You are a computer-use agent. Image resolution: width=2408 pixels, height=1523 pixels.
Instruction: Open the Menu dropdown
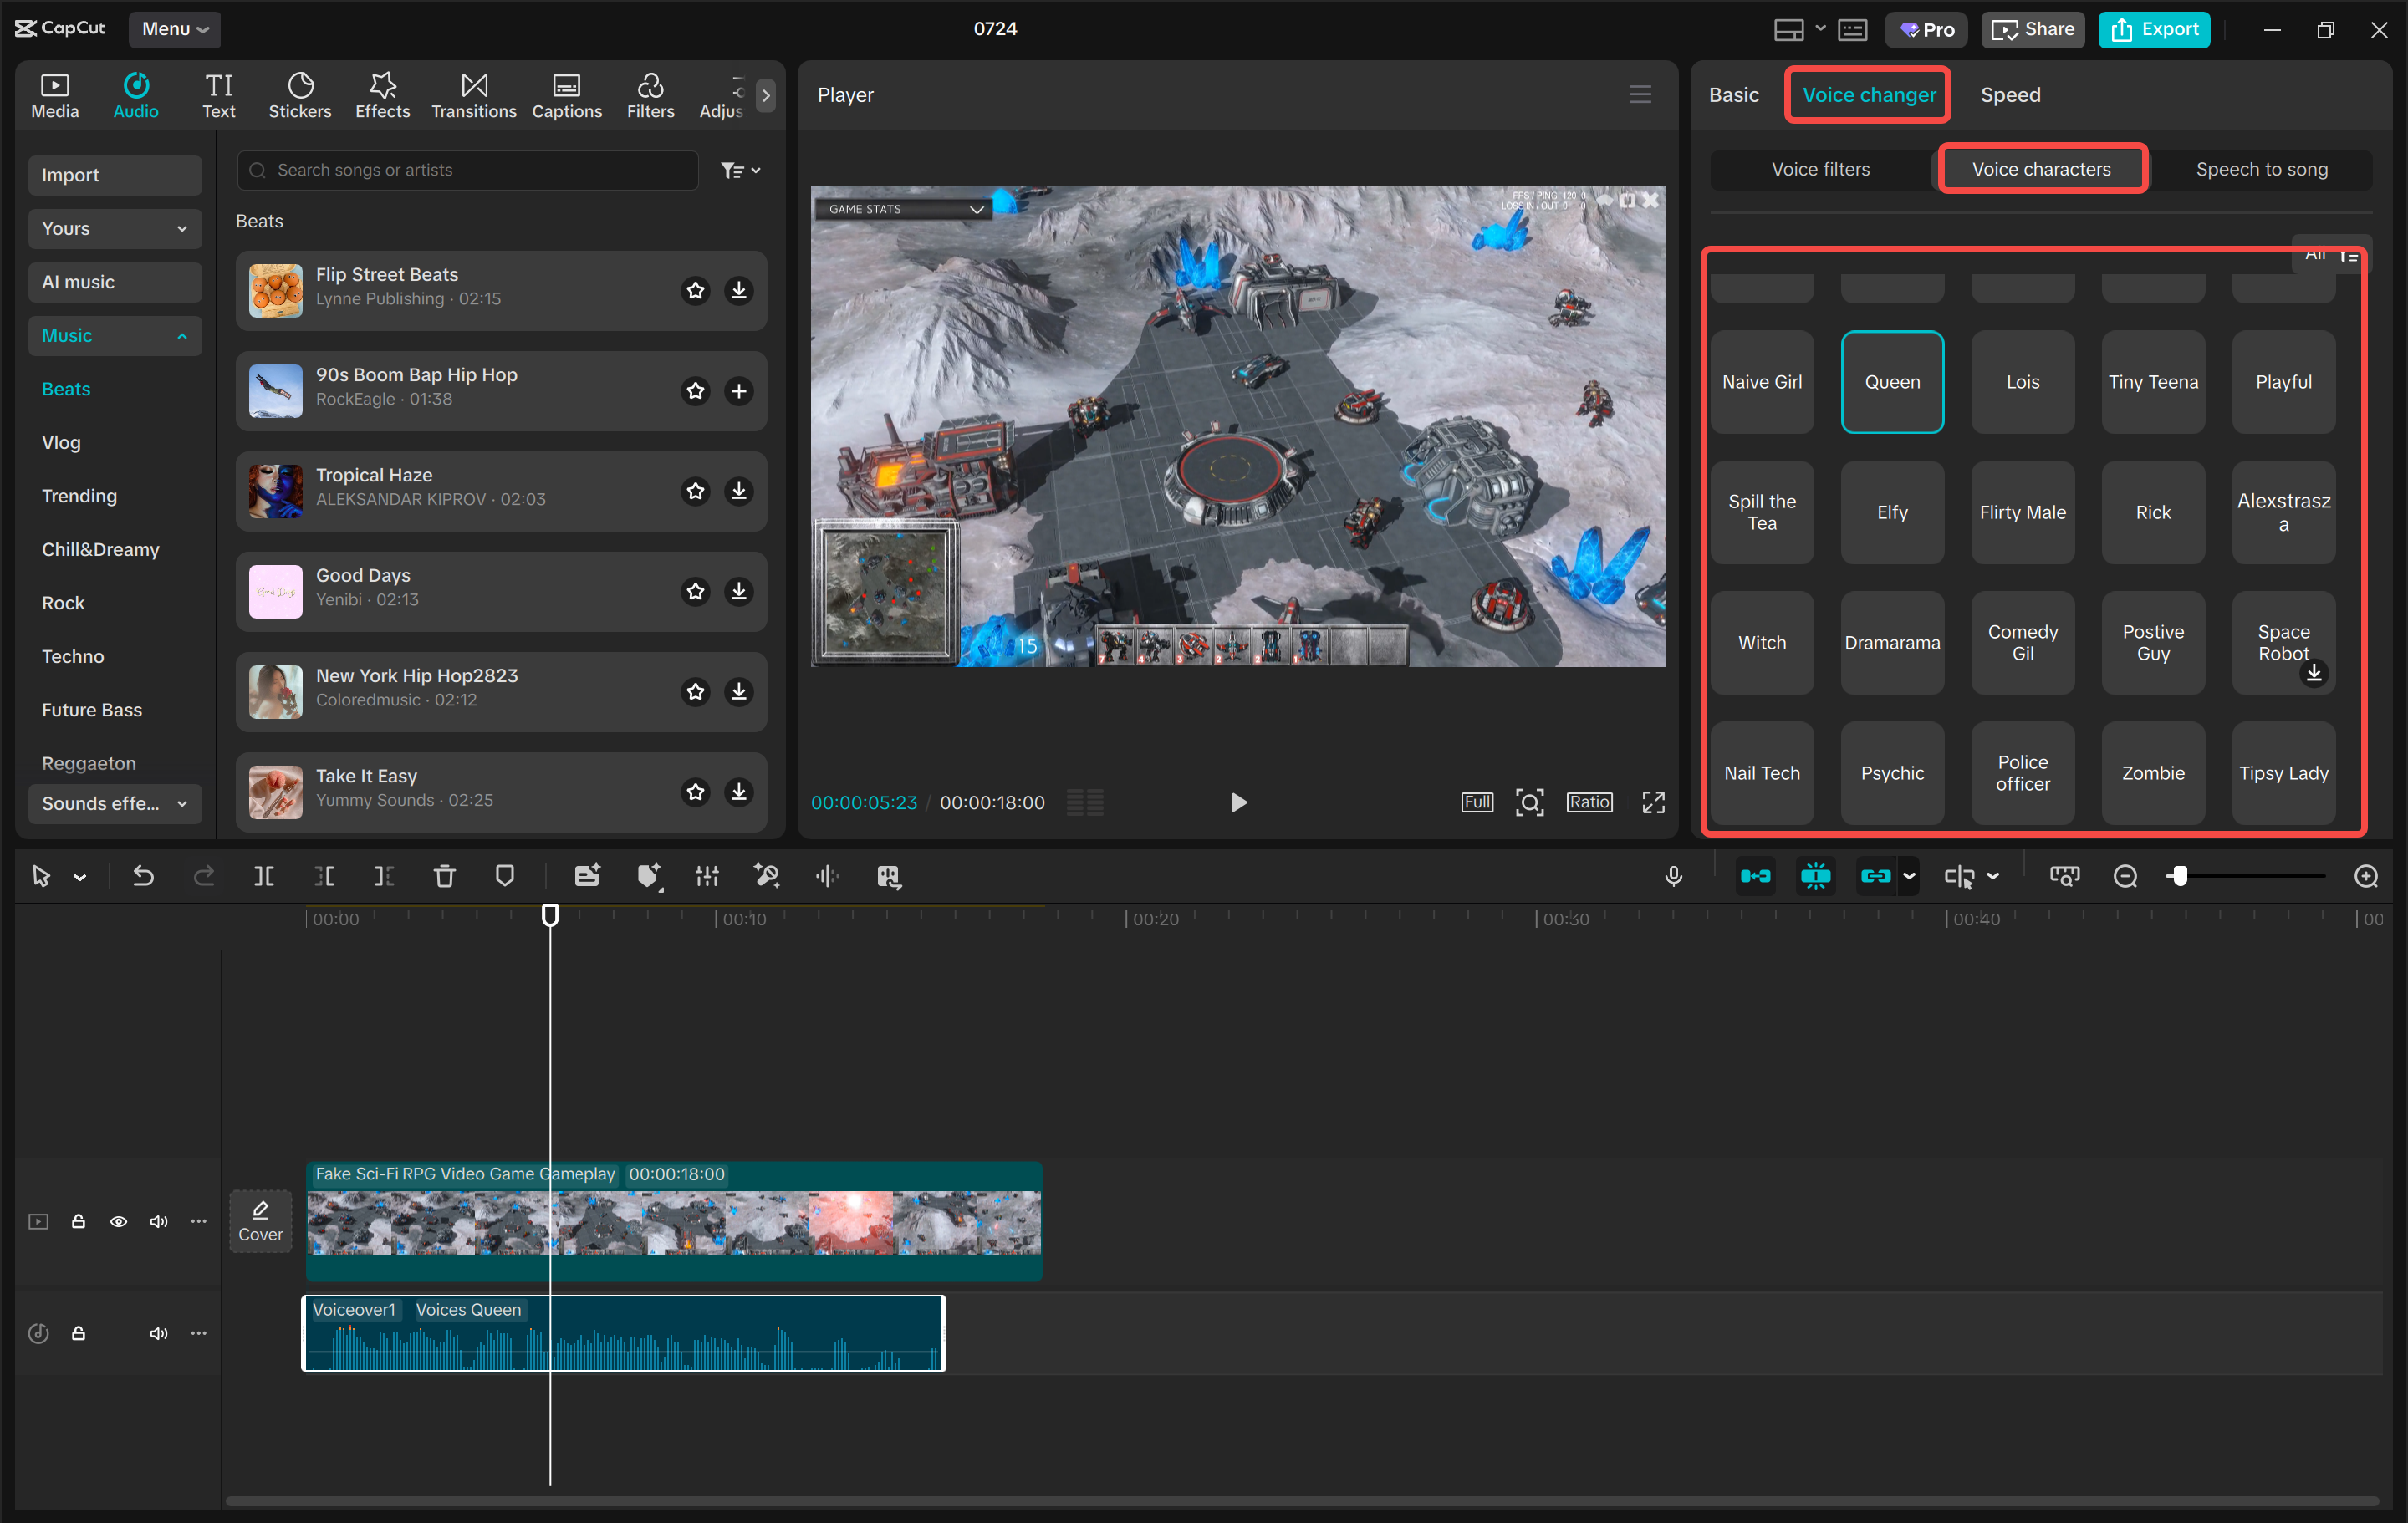(x=175, y=29)
